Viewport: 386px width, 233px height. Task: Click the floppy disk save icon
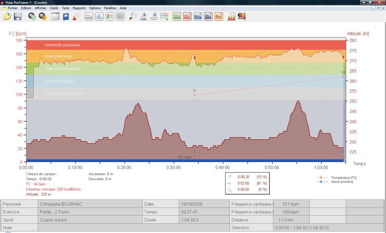18,16
